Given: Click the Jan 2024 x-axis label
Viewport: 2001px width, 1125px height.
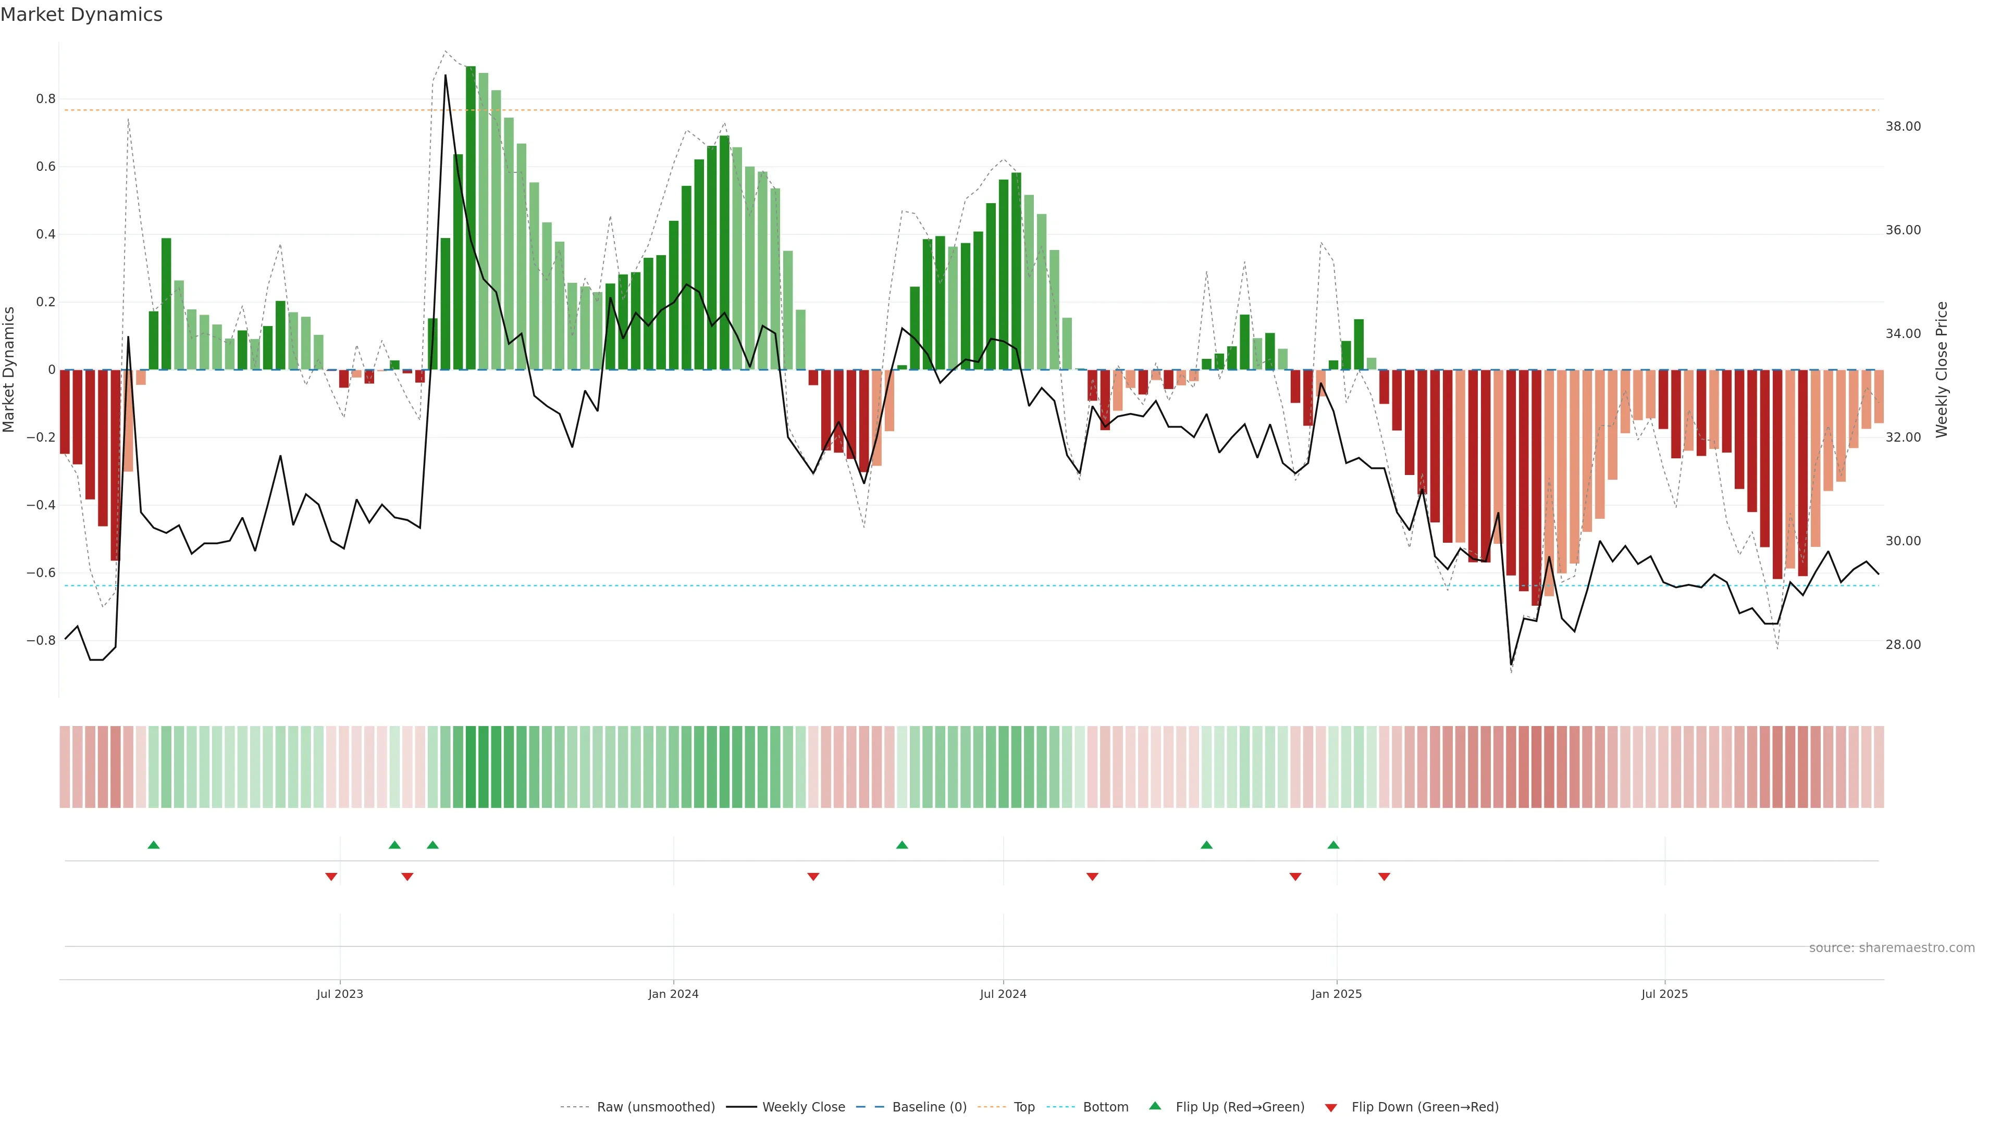Looking at the screenshot, I should 673,994.
